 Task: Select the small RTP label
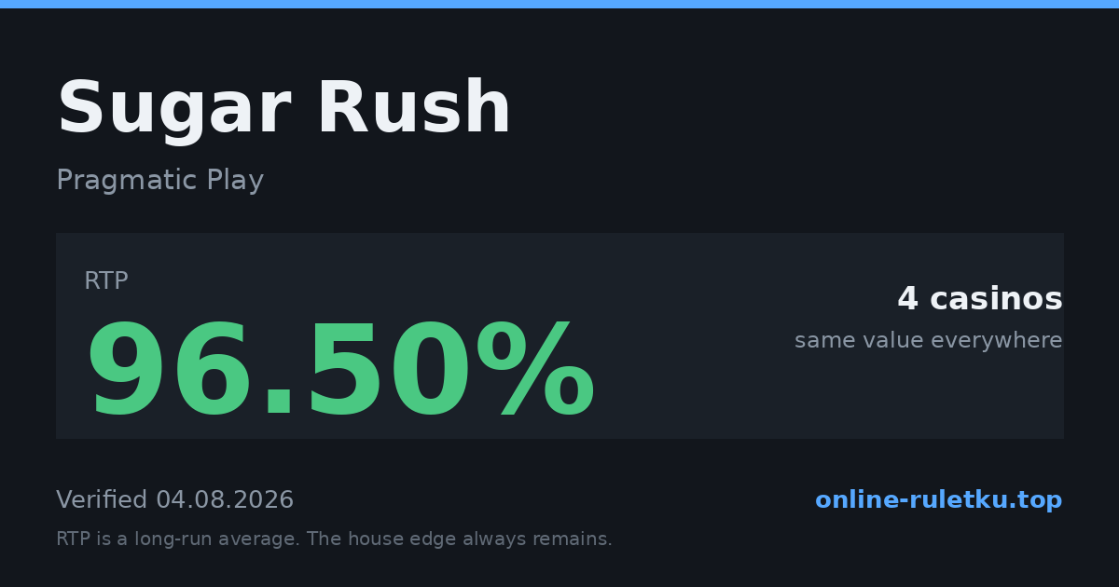106,281
